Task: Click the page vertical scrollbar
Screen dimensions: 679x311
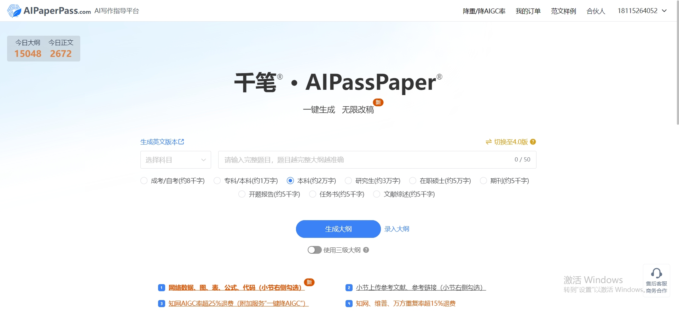Action: click(x=677, y=63)
